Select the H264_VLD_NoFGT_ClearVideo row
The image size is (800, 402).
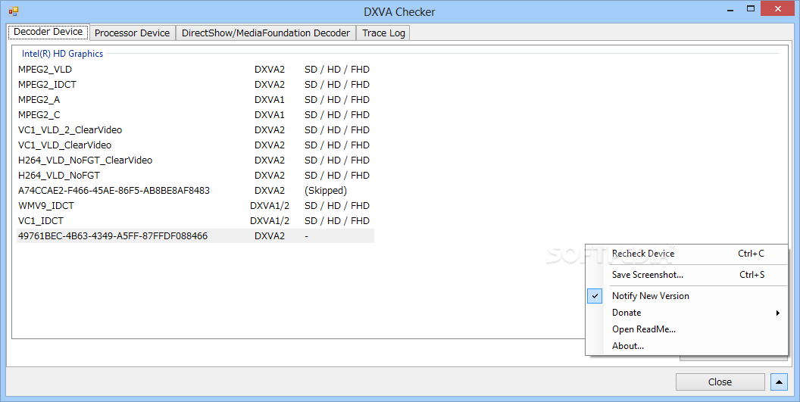[195, 160]
